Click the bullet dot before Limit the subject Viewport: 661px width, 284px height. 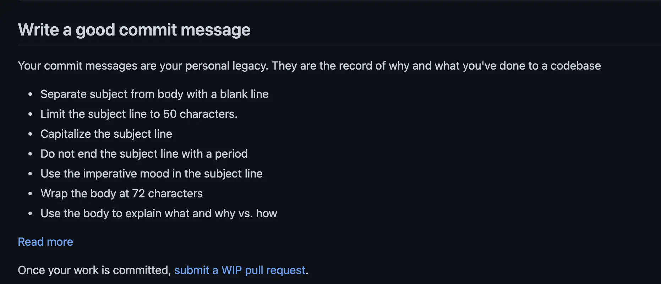30,114
